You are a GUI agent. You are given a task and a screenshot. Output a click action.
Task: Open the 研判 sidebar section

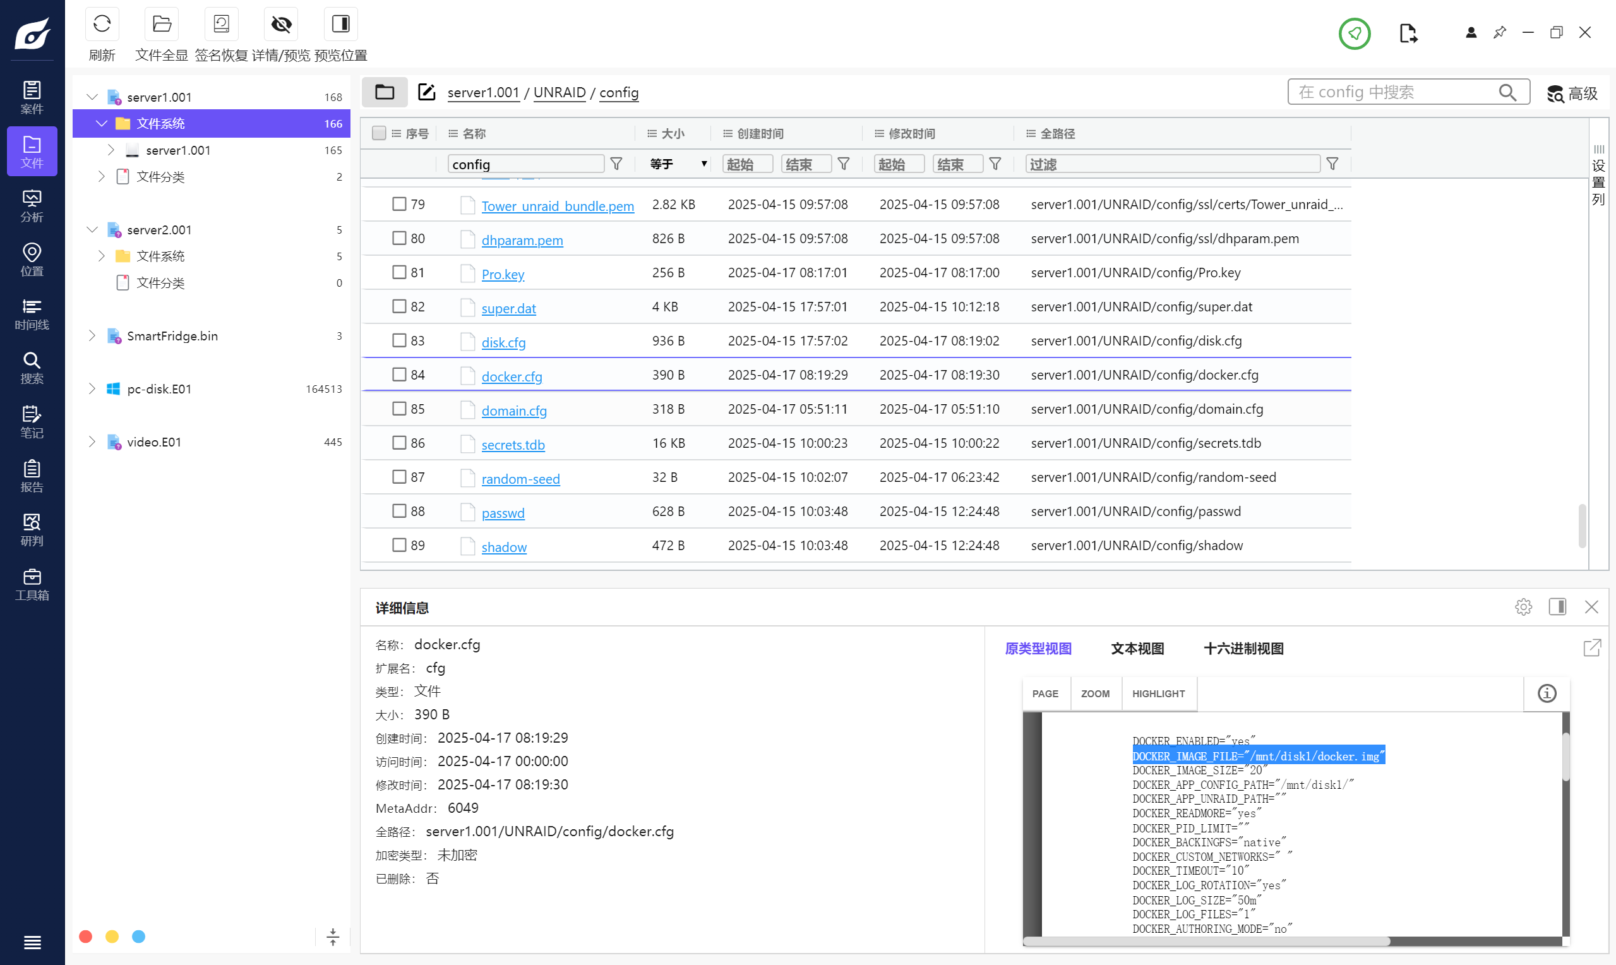[32, 530]
